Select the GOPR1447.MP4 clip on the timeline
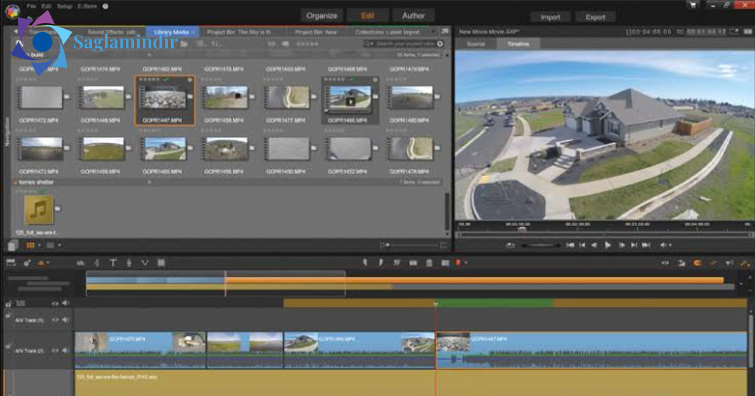Viewport: 755px width, 396px height. [x=591, y=350]
